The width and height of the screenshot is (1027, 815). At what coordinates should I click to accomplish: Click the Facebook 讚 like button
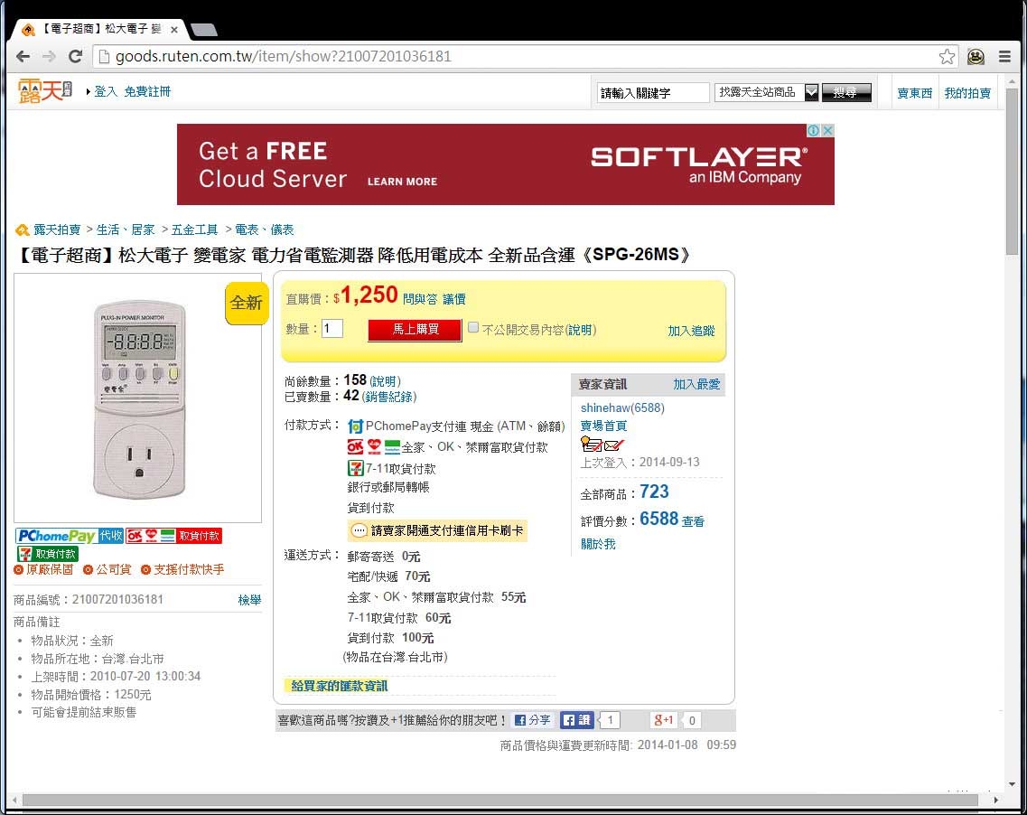pos(577,720)
